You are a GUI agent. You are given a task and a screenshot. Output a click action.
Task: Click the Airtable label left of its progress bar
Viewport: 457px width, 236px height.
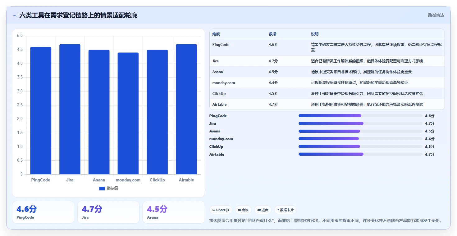pyautogui.click(x=217, y=154)
